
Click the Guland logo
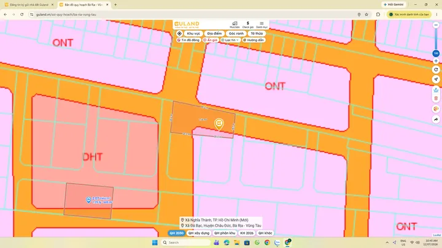pyautogui.click(x=187, y=24)
